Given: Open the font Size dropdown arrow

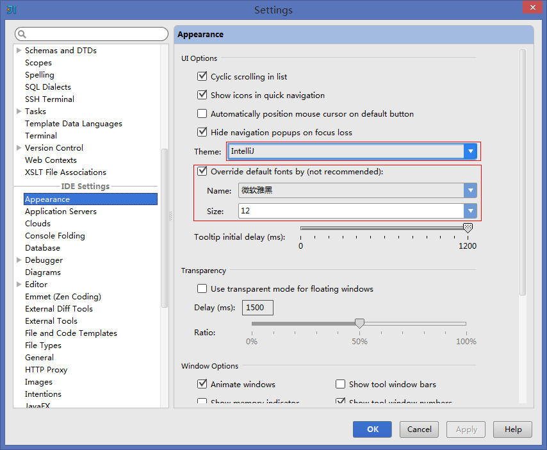Looking at the screenshot, I should (x=470, y=211).
